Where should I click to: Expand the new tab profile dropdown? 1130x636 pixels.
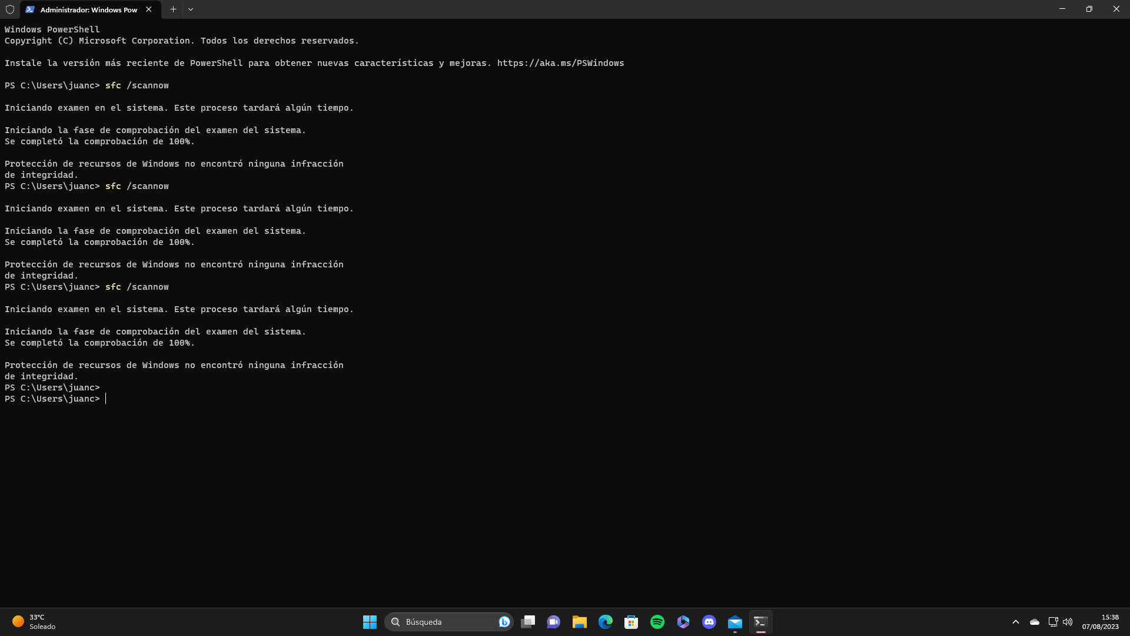(191, 9)
